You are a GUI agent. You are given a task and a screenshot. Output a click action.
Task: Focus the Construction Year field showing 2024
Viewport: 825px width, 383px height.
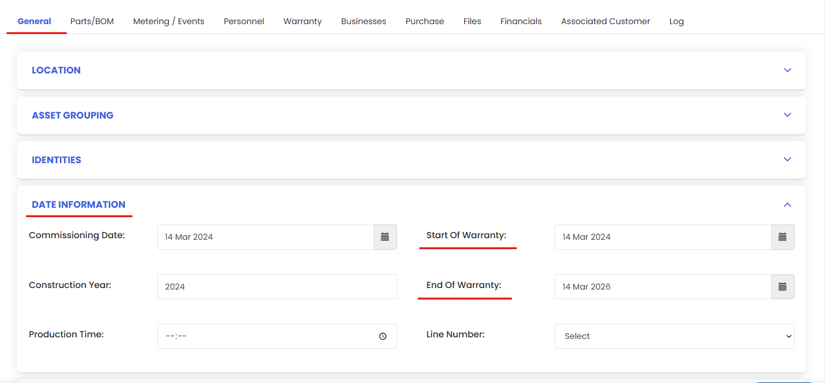click(x=277, y=287)
